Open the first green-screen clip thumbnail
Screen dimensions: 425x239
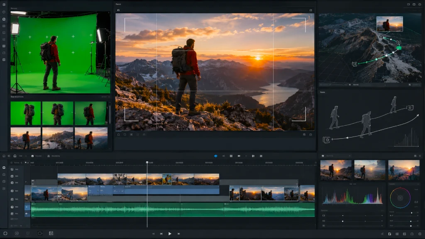25,113
